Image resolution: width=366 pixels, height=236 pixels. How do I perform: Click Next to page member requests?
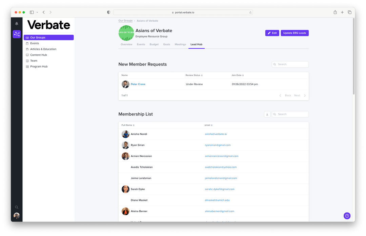297,95
